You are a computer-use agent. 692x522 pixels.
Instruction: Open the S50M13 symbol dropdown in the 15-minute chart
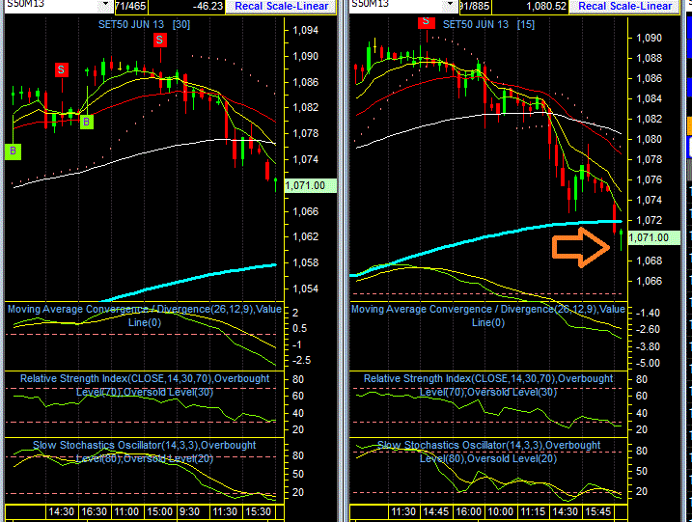click(450, 5)
